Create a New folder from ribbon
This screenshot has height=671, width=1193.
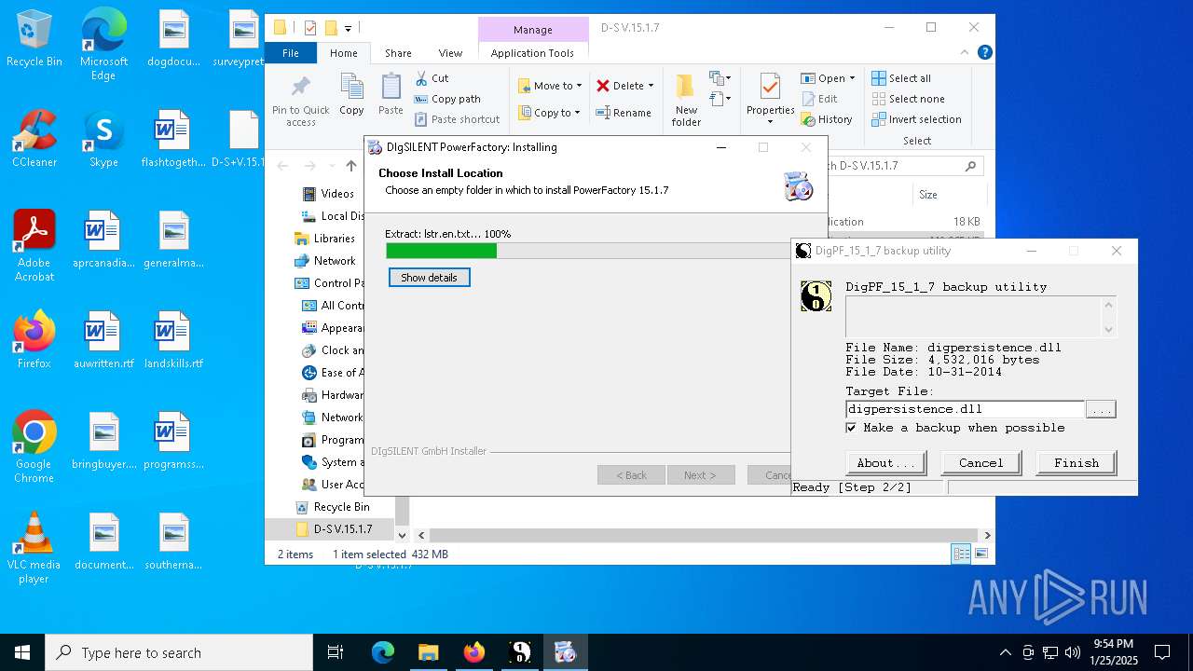[686, 101]
